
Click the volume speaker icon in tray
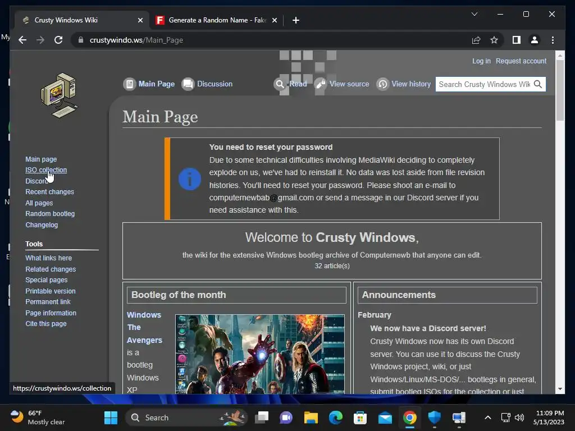[519, 418]
